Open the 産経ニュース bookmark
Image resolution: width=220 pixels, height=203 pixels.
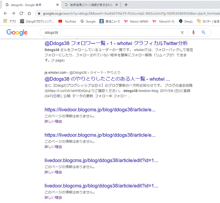110,21
